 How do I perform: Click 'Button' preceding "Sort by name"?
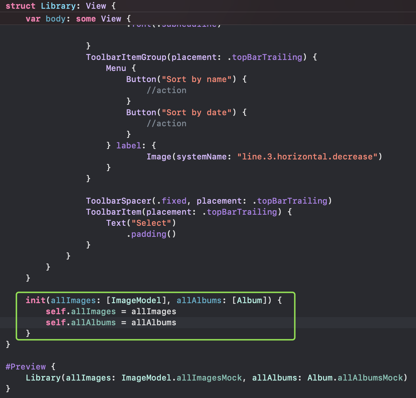point(141,79)
